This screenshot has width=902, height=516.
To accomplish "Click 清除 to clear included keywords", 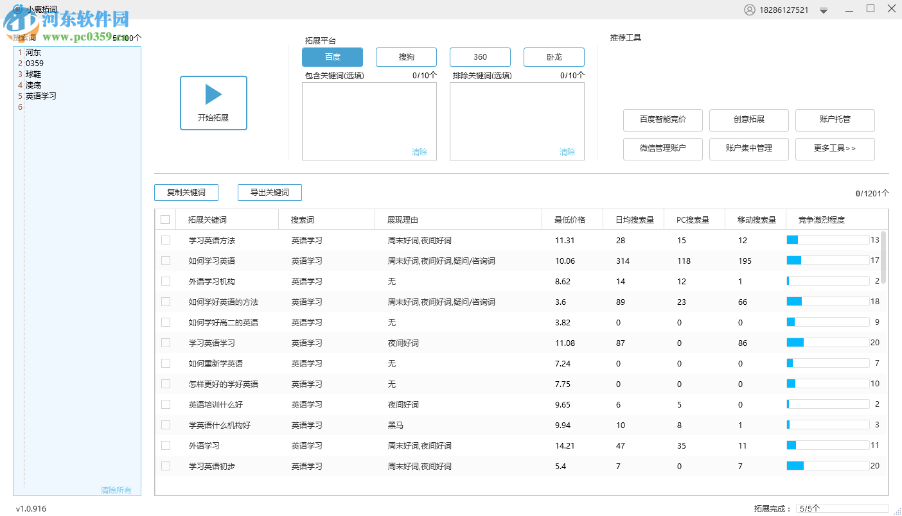I will pos(420,152).
